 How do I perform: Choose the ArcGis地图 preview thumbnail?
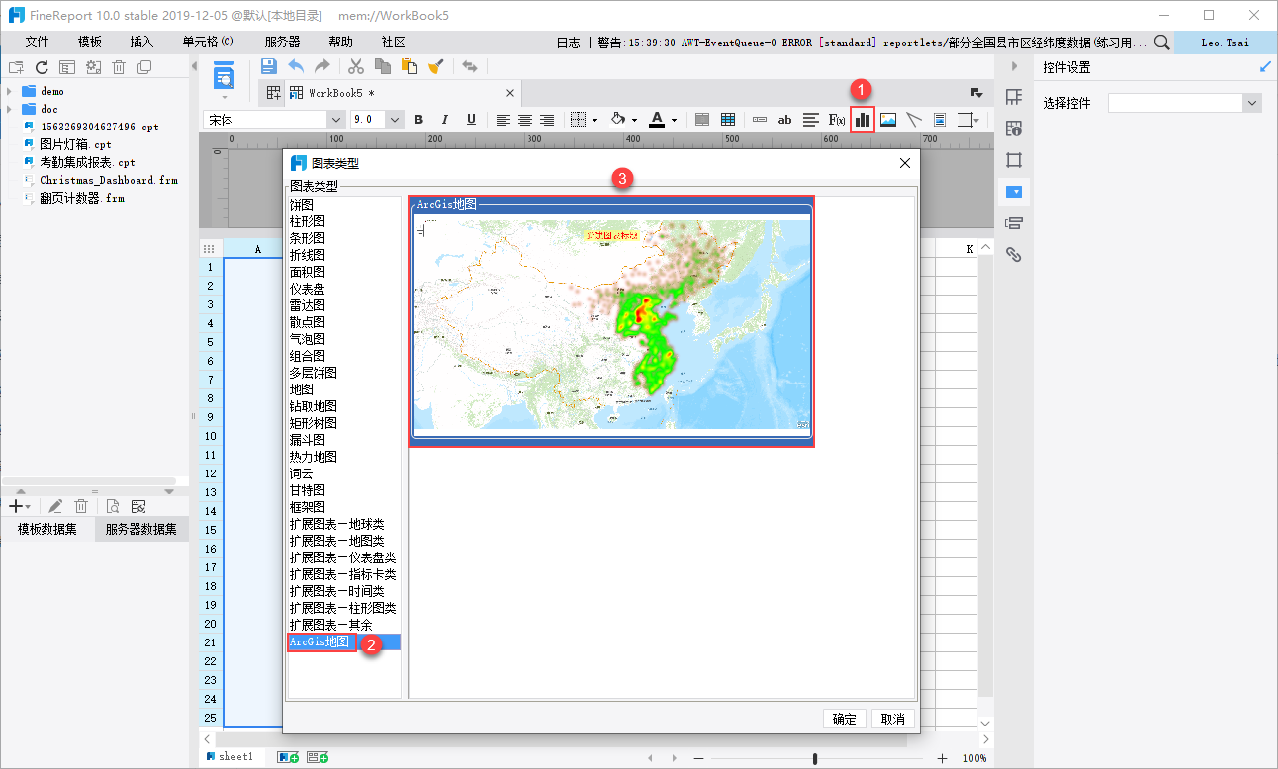[611, 323]
